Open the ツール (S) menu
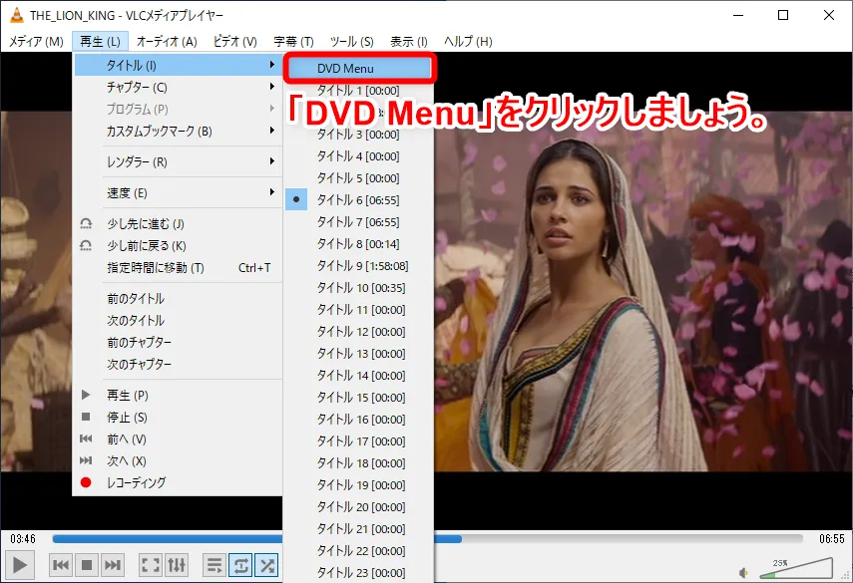The height and width of the screenshot is (583, 853). click(351, 41)
